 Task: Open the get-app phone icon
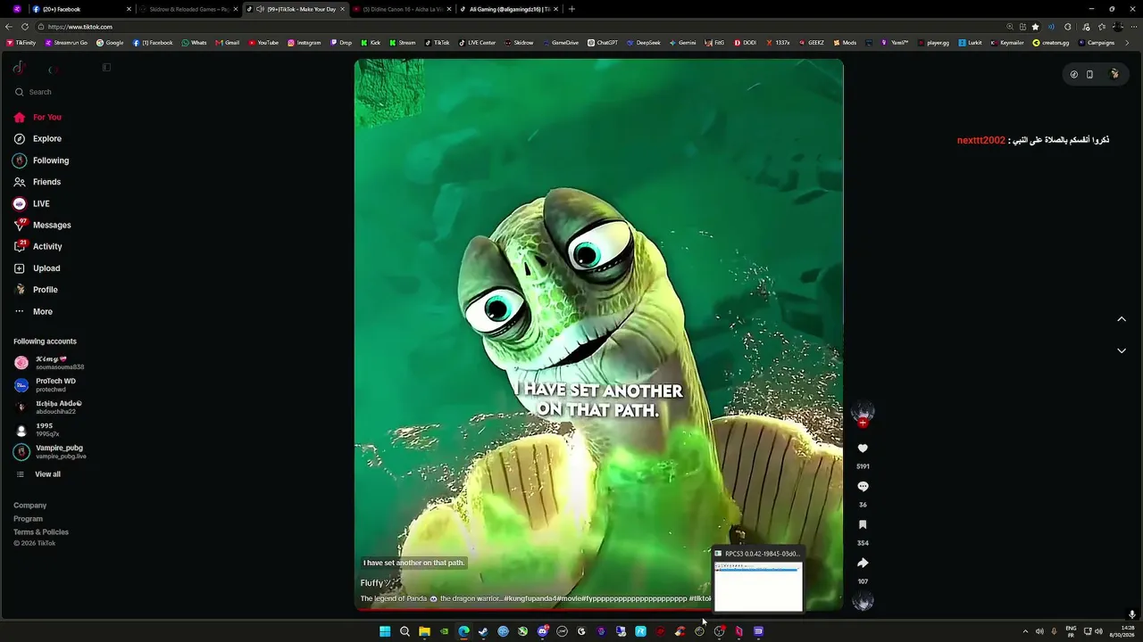pos(1089,74)
